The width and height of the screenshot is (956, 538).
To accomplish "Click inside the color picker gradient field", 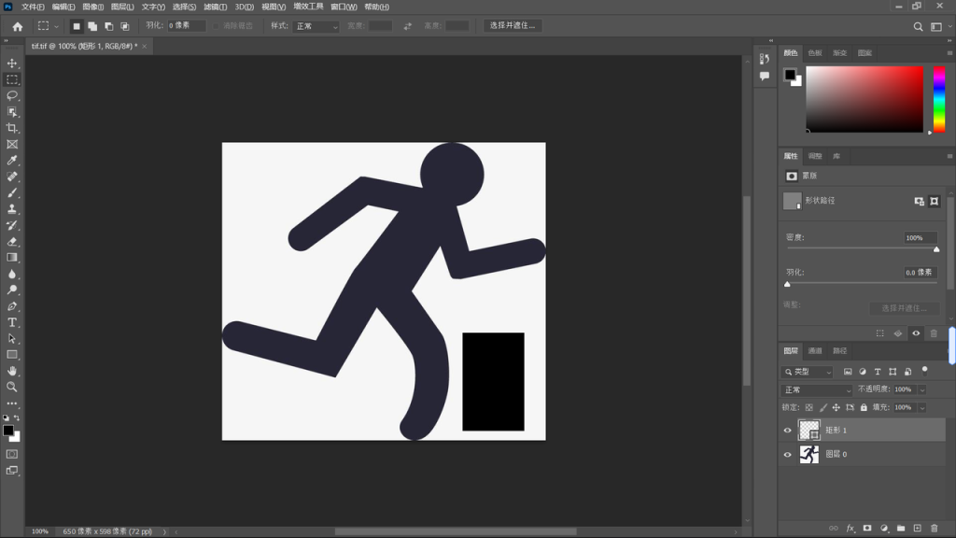I will click(x=864, y=98).
